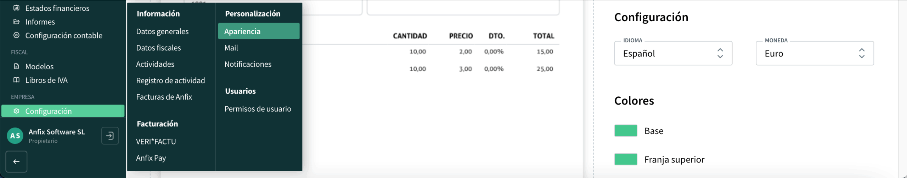Go to Datos generales
907x178 pixels.
pos(162,31)
